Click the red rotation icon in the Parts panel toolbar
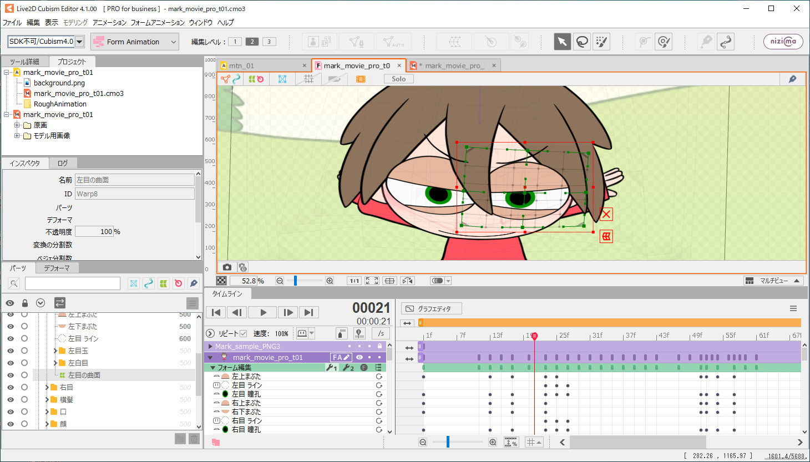This screenshot has height=462, width=810. [x=178, y=283]
